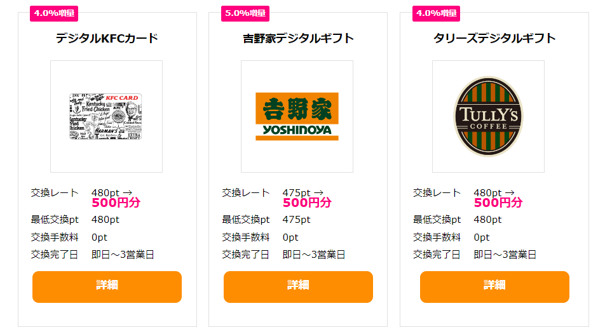Open 詳細 for 吉野家デジタルギフト
605x327 pixels.
[298, 286]
